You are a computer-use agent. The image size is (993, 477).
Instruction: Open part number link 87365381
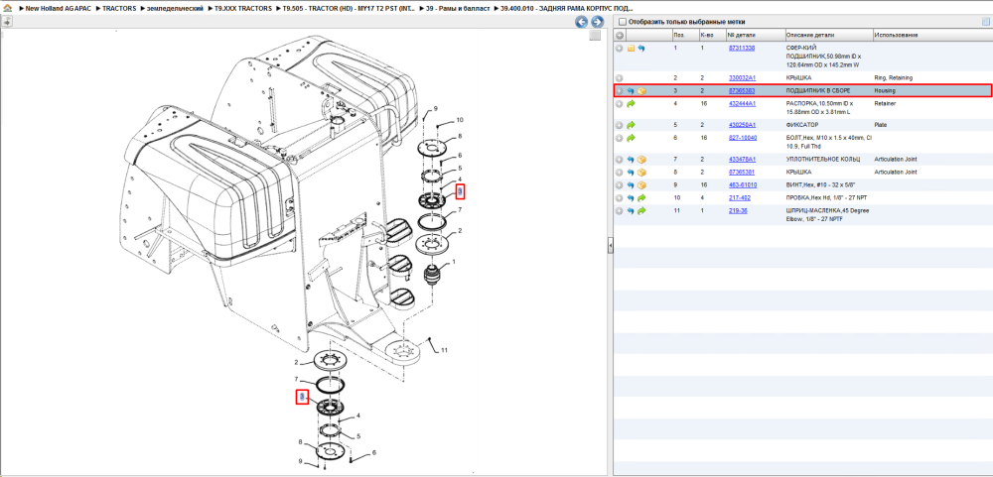point(741,173)
